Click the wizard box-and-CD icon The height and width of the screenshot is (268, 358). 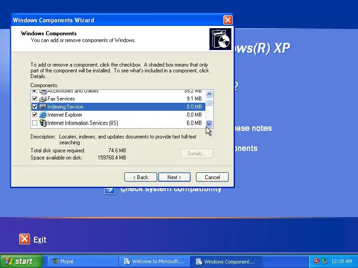(x=220, y=39)
